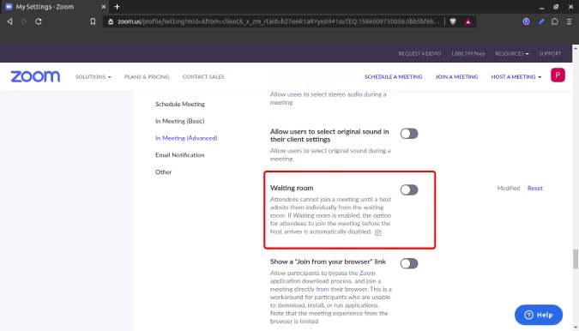Toggle Show a Join from your browser link
Screen dimensions: 579x331
pos(409,263)
